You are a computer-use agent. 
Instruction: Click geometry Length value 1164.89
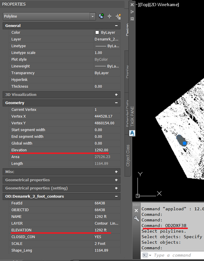[107, 163]
